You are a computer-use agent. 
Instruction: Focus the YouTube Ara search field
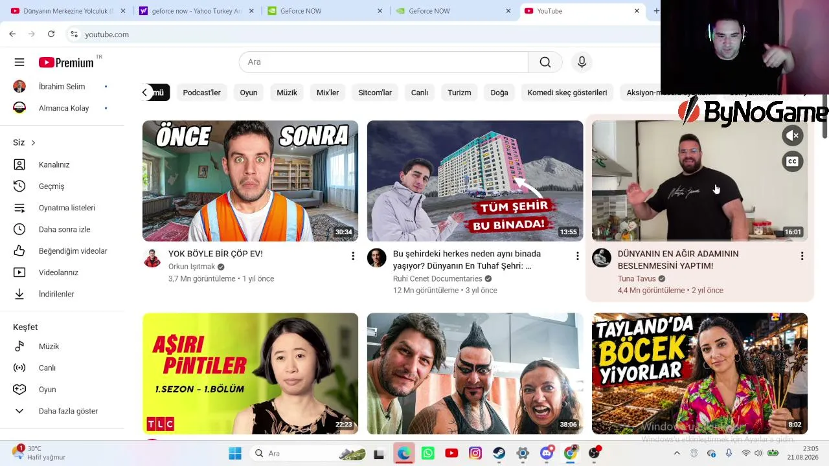(x=383, y=62)
